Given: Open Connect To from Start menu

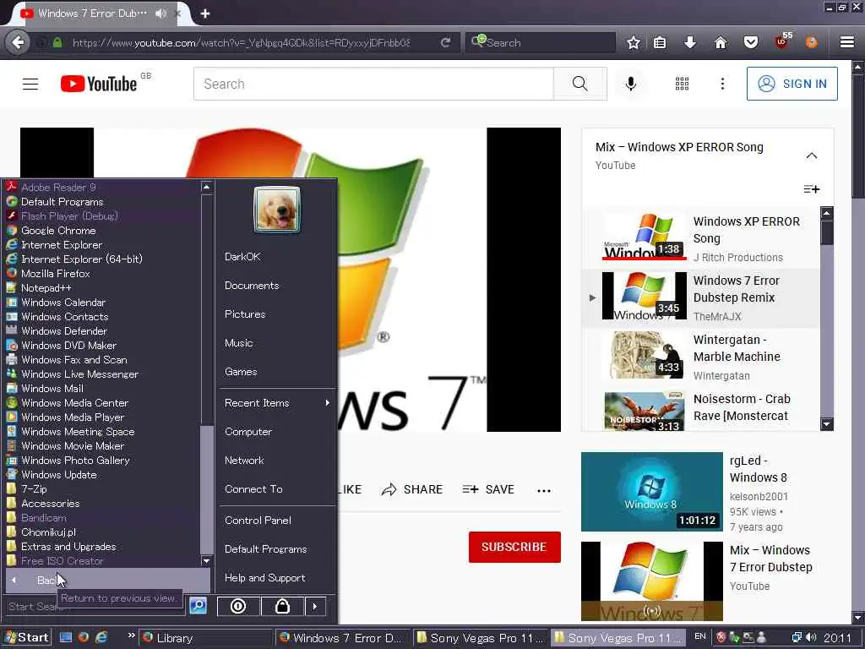Looking at the screenshot, I should point(253,489).
